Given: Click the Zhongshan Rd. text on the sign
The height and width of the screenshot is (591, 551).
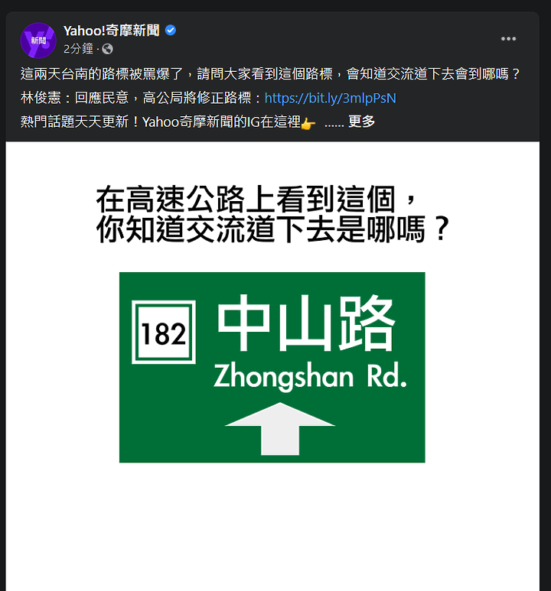Looking at the screenshot, I should 310,376.
